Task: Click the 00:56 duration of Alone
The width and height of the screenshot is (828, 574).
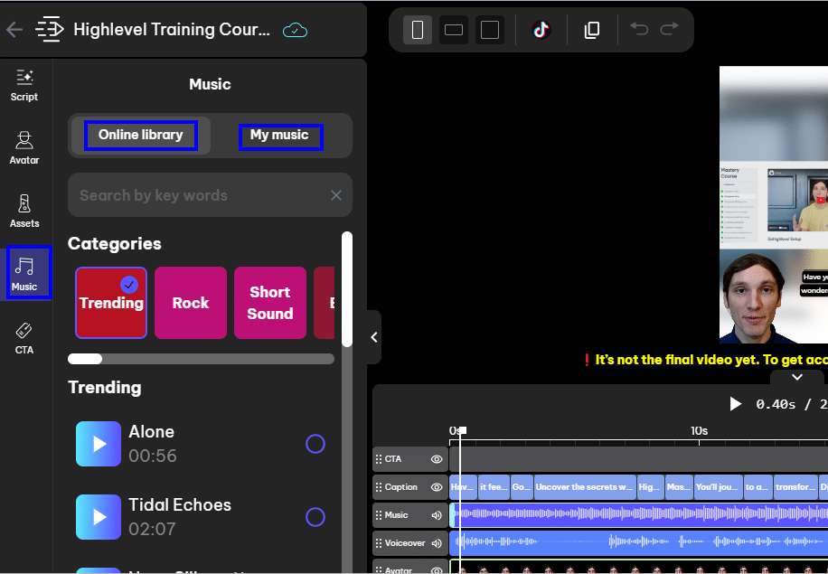Action: [153, 456]
